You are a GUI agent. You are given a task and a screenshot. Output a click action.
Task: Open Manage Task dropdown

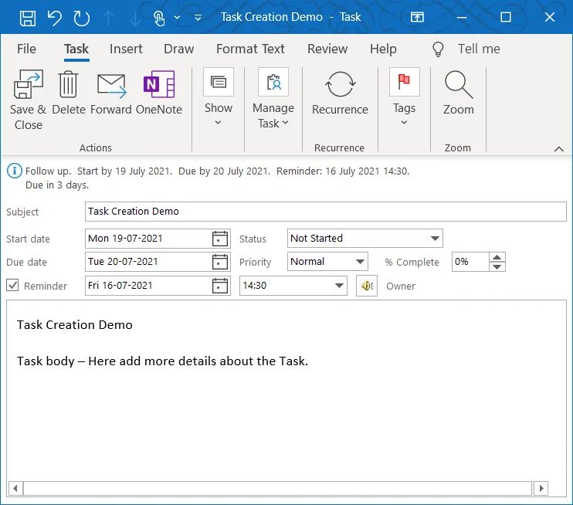[x=273, y=99]
